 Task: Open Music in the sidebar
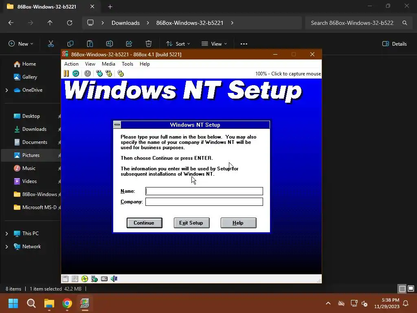pyautogui.click(x=29, y=168)
